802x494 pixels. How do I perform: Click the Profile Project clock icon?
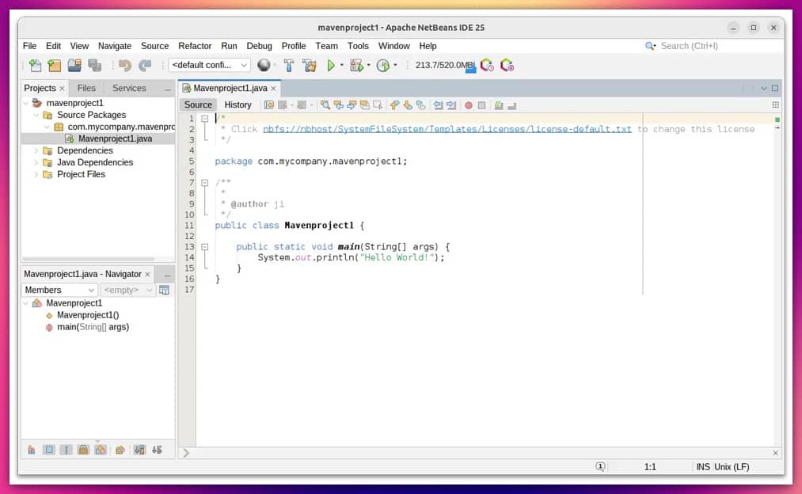[x=383, y=66]
